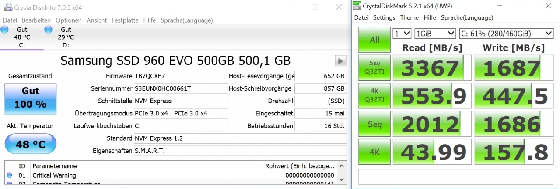Open the test count dropdown showing 1

pos(402,33)
